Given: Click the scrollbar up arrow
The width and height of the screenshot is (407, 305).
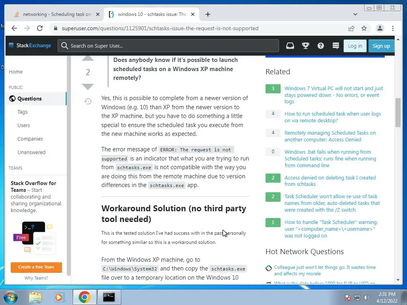Looking at the screenshot, I should pos(398,39).
